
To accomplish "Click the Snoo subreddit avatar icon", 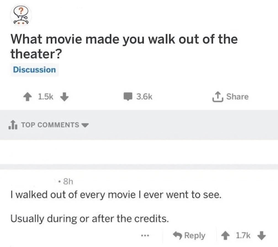I will tap(20, 15).
